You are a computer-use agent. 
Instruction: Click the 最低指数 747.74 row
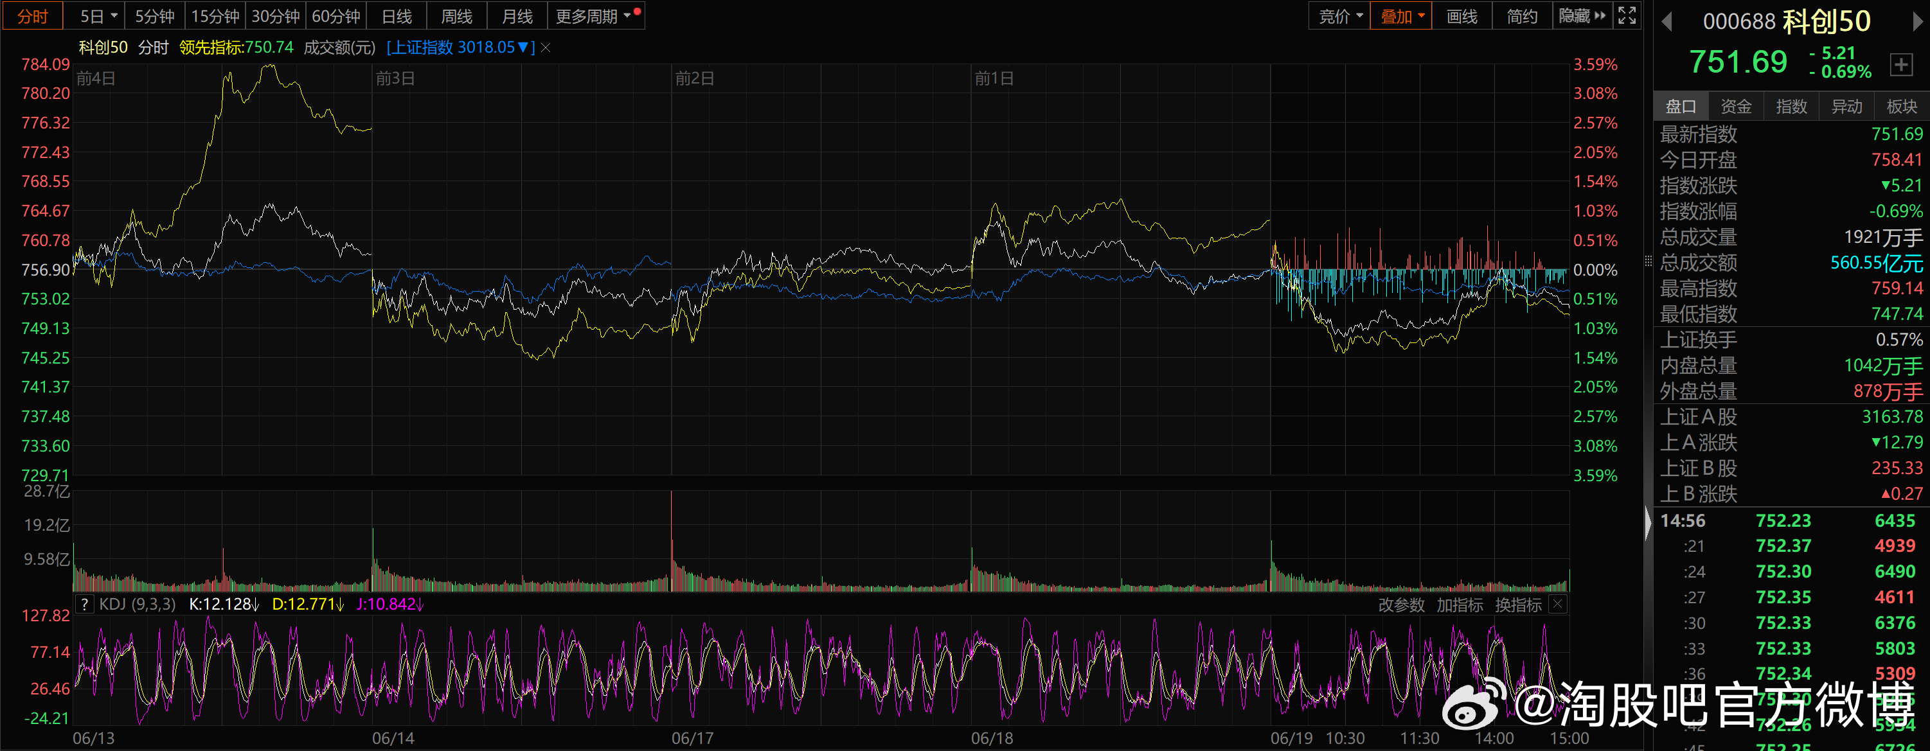click(x=1791, y=314)
